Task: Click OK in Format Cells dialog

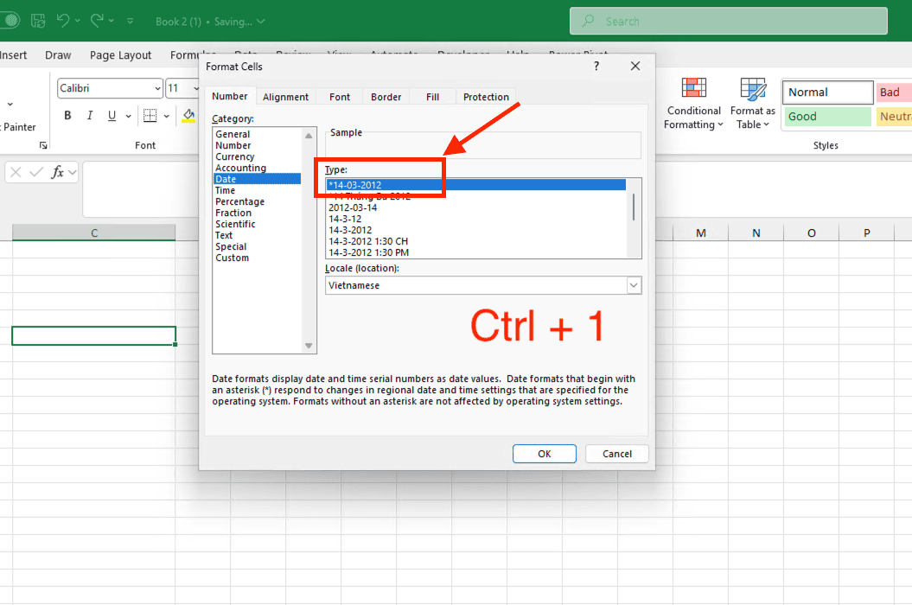Action: tap(545, 454)
